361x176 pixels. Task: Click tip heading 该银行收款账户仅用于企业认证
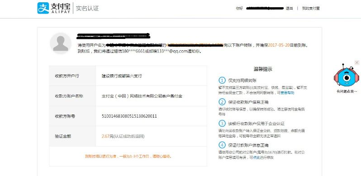(256, 124)
